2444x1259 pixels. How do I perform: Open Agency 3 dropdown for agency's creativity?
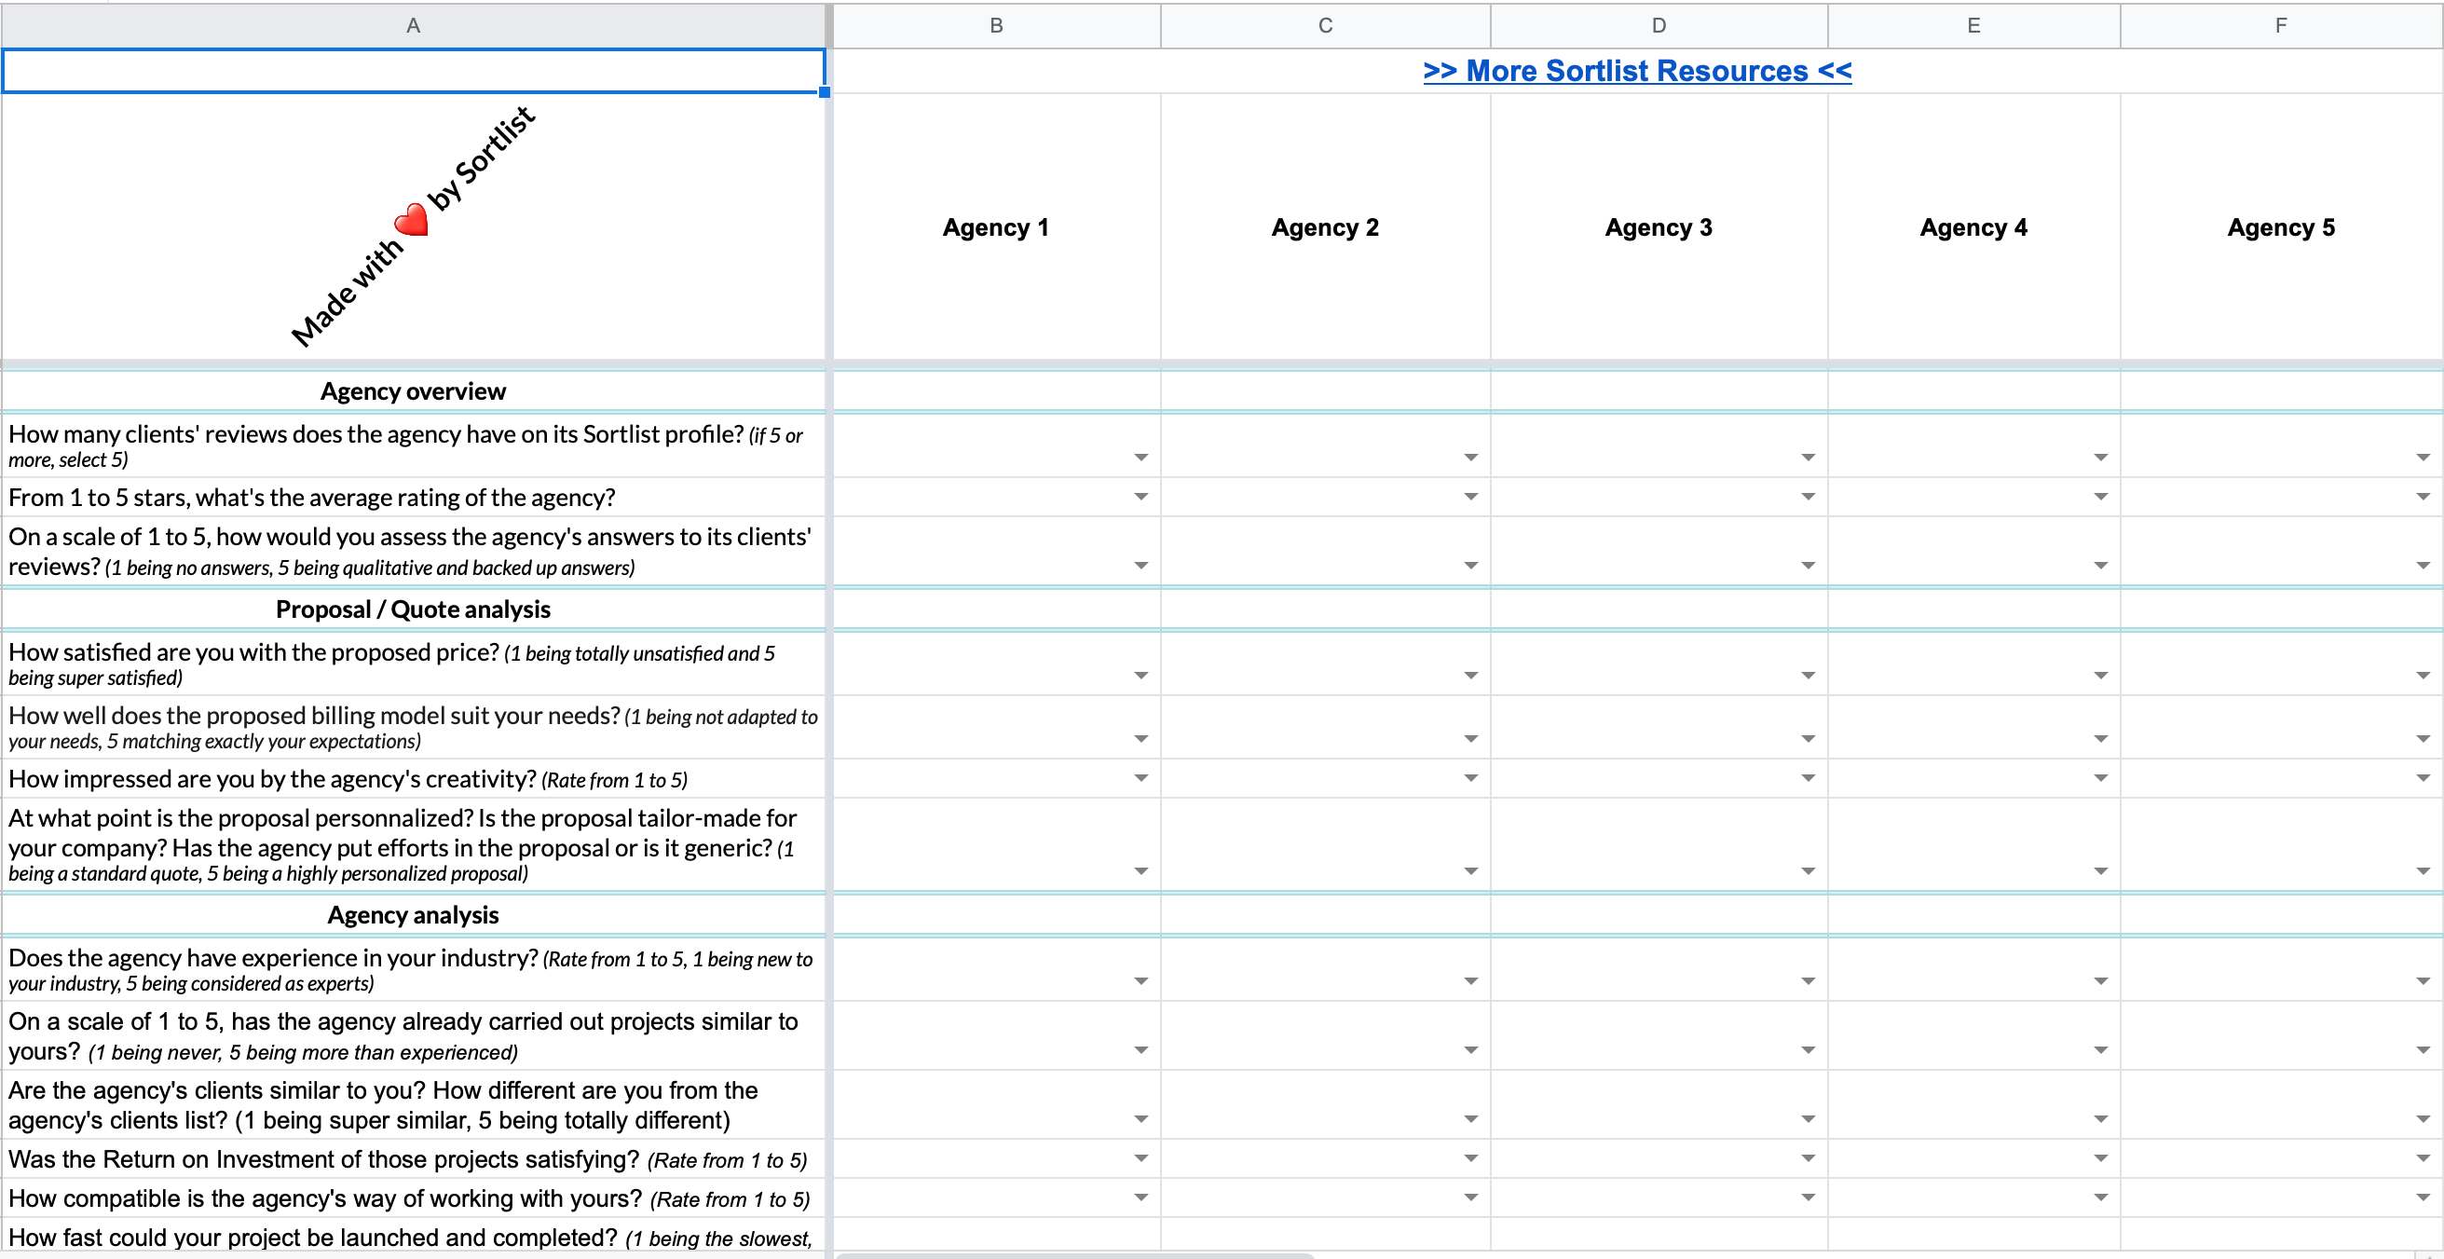[1809, 778]
